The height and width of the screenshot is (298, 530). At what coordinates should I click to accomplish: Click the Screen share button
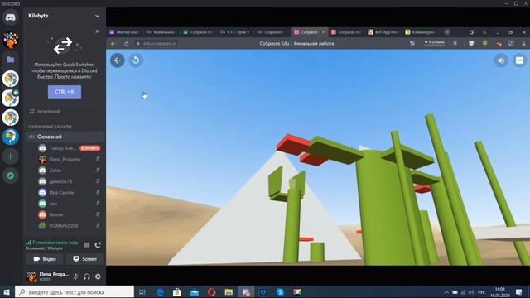click(x=84, y=259)
